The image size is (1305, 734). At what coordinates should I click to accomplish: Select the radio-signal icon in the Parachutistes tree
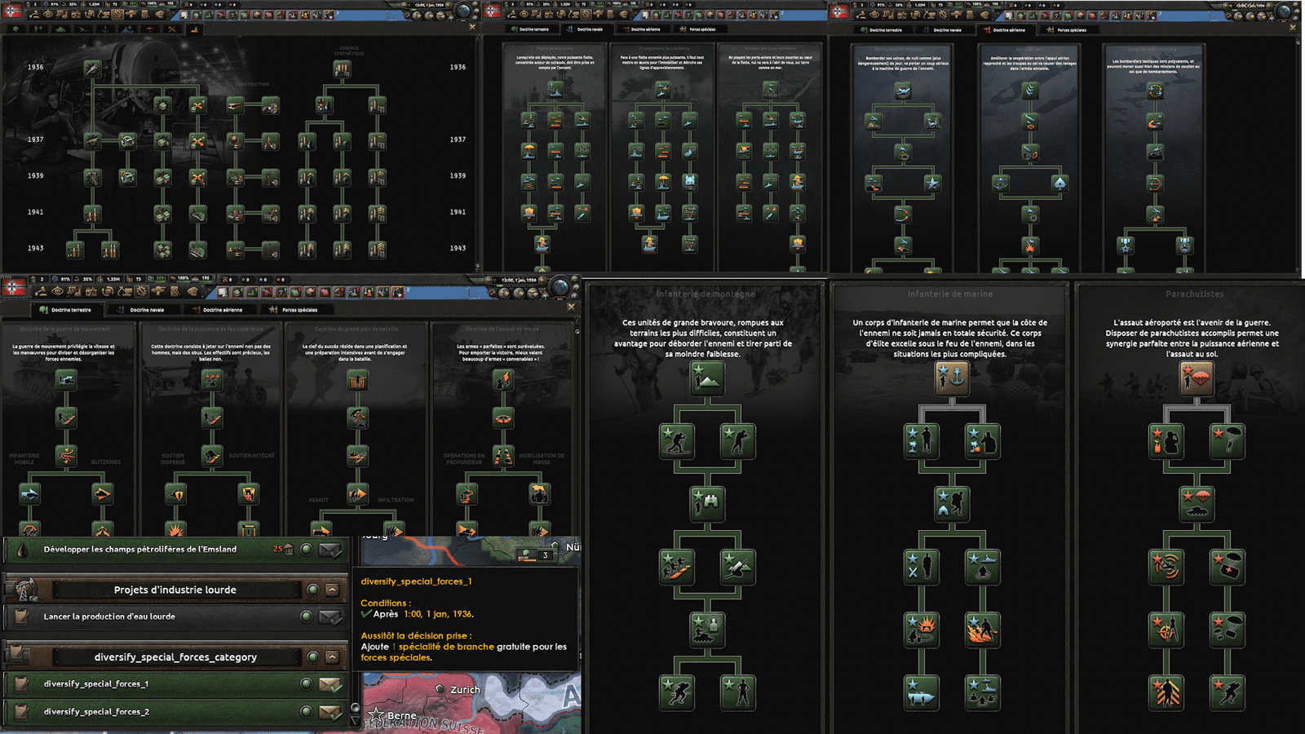(x=1166, y=566)
